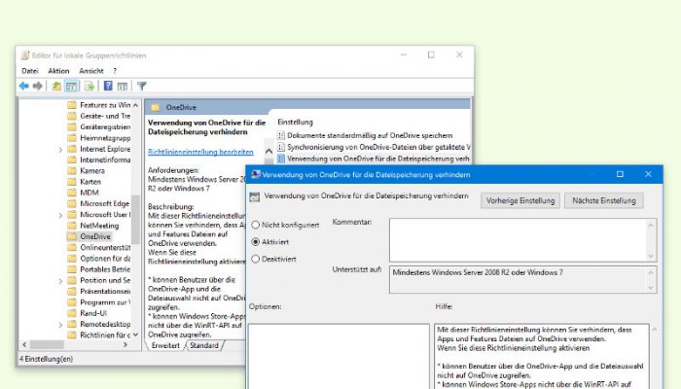Select the Heimnetzgruppe tree item
Viewport: 681px width, 389px height.
coord(105,138)
